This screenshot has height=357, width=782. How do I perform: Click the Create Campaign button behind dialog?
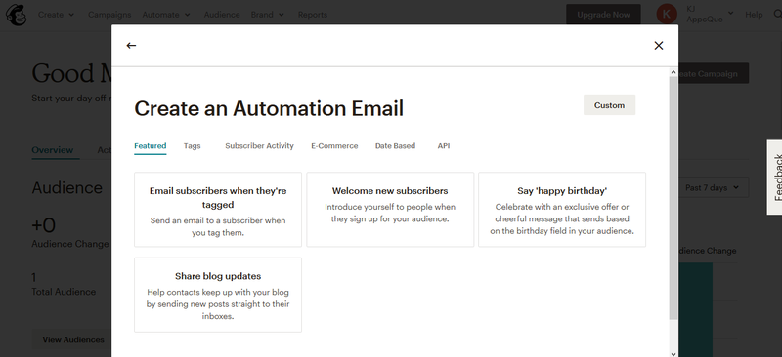click(714, 74)
